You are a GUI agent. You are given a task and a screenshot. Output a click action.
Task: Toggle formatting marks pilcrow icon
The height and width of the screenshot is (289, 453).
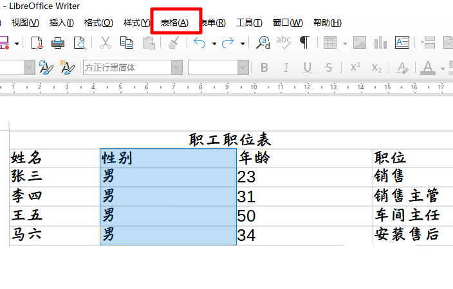tap(304, 42)
